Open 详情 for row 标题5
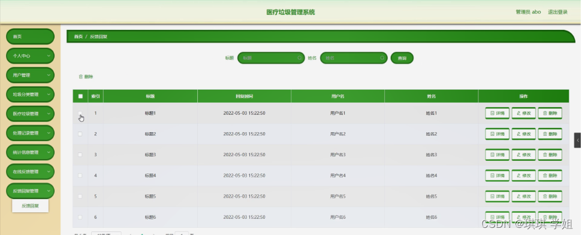The image size is (582, 235). (497, 196)
